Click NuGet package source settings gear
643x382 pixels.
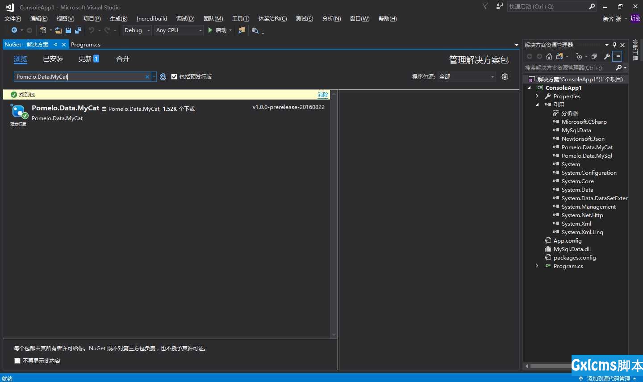(505, 76)
